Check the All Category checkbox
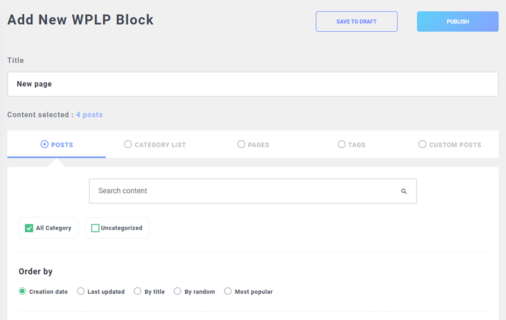 click(x=29, y=228)
